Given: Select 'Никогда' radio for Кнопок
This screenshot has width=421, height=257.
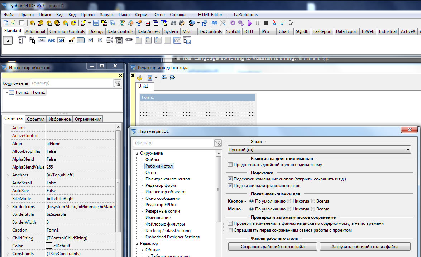Looking at the screenshot, I should 289,201.
